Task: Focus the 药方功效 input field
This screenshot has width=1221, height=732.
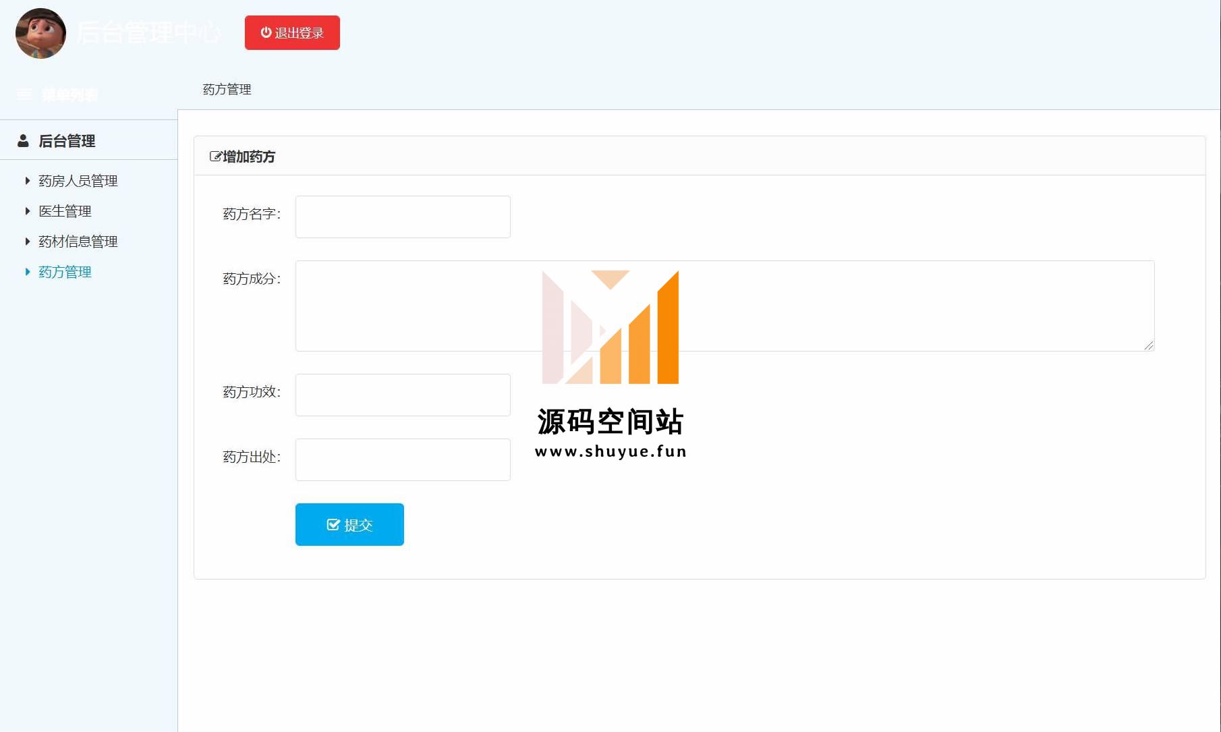Action: tap(403, 395)
